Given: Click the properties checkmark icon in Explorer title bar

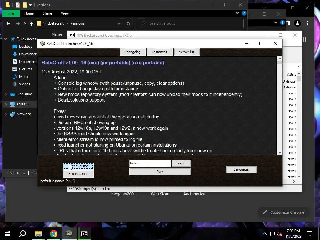Looking at the screenshot, I should tap(18, 5).
